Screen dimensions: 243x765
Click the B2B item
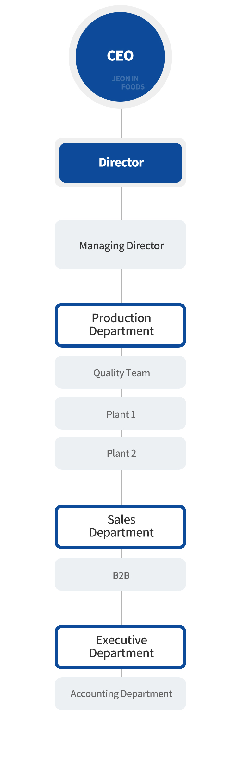click(x=120, y=574)
